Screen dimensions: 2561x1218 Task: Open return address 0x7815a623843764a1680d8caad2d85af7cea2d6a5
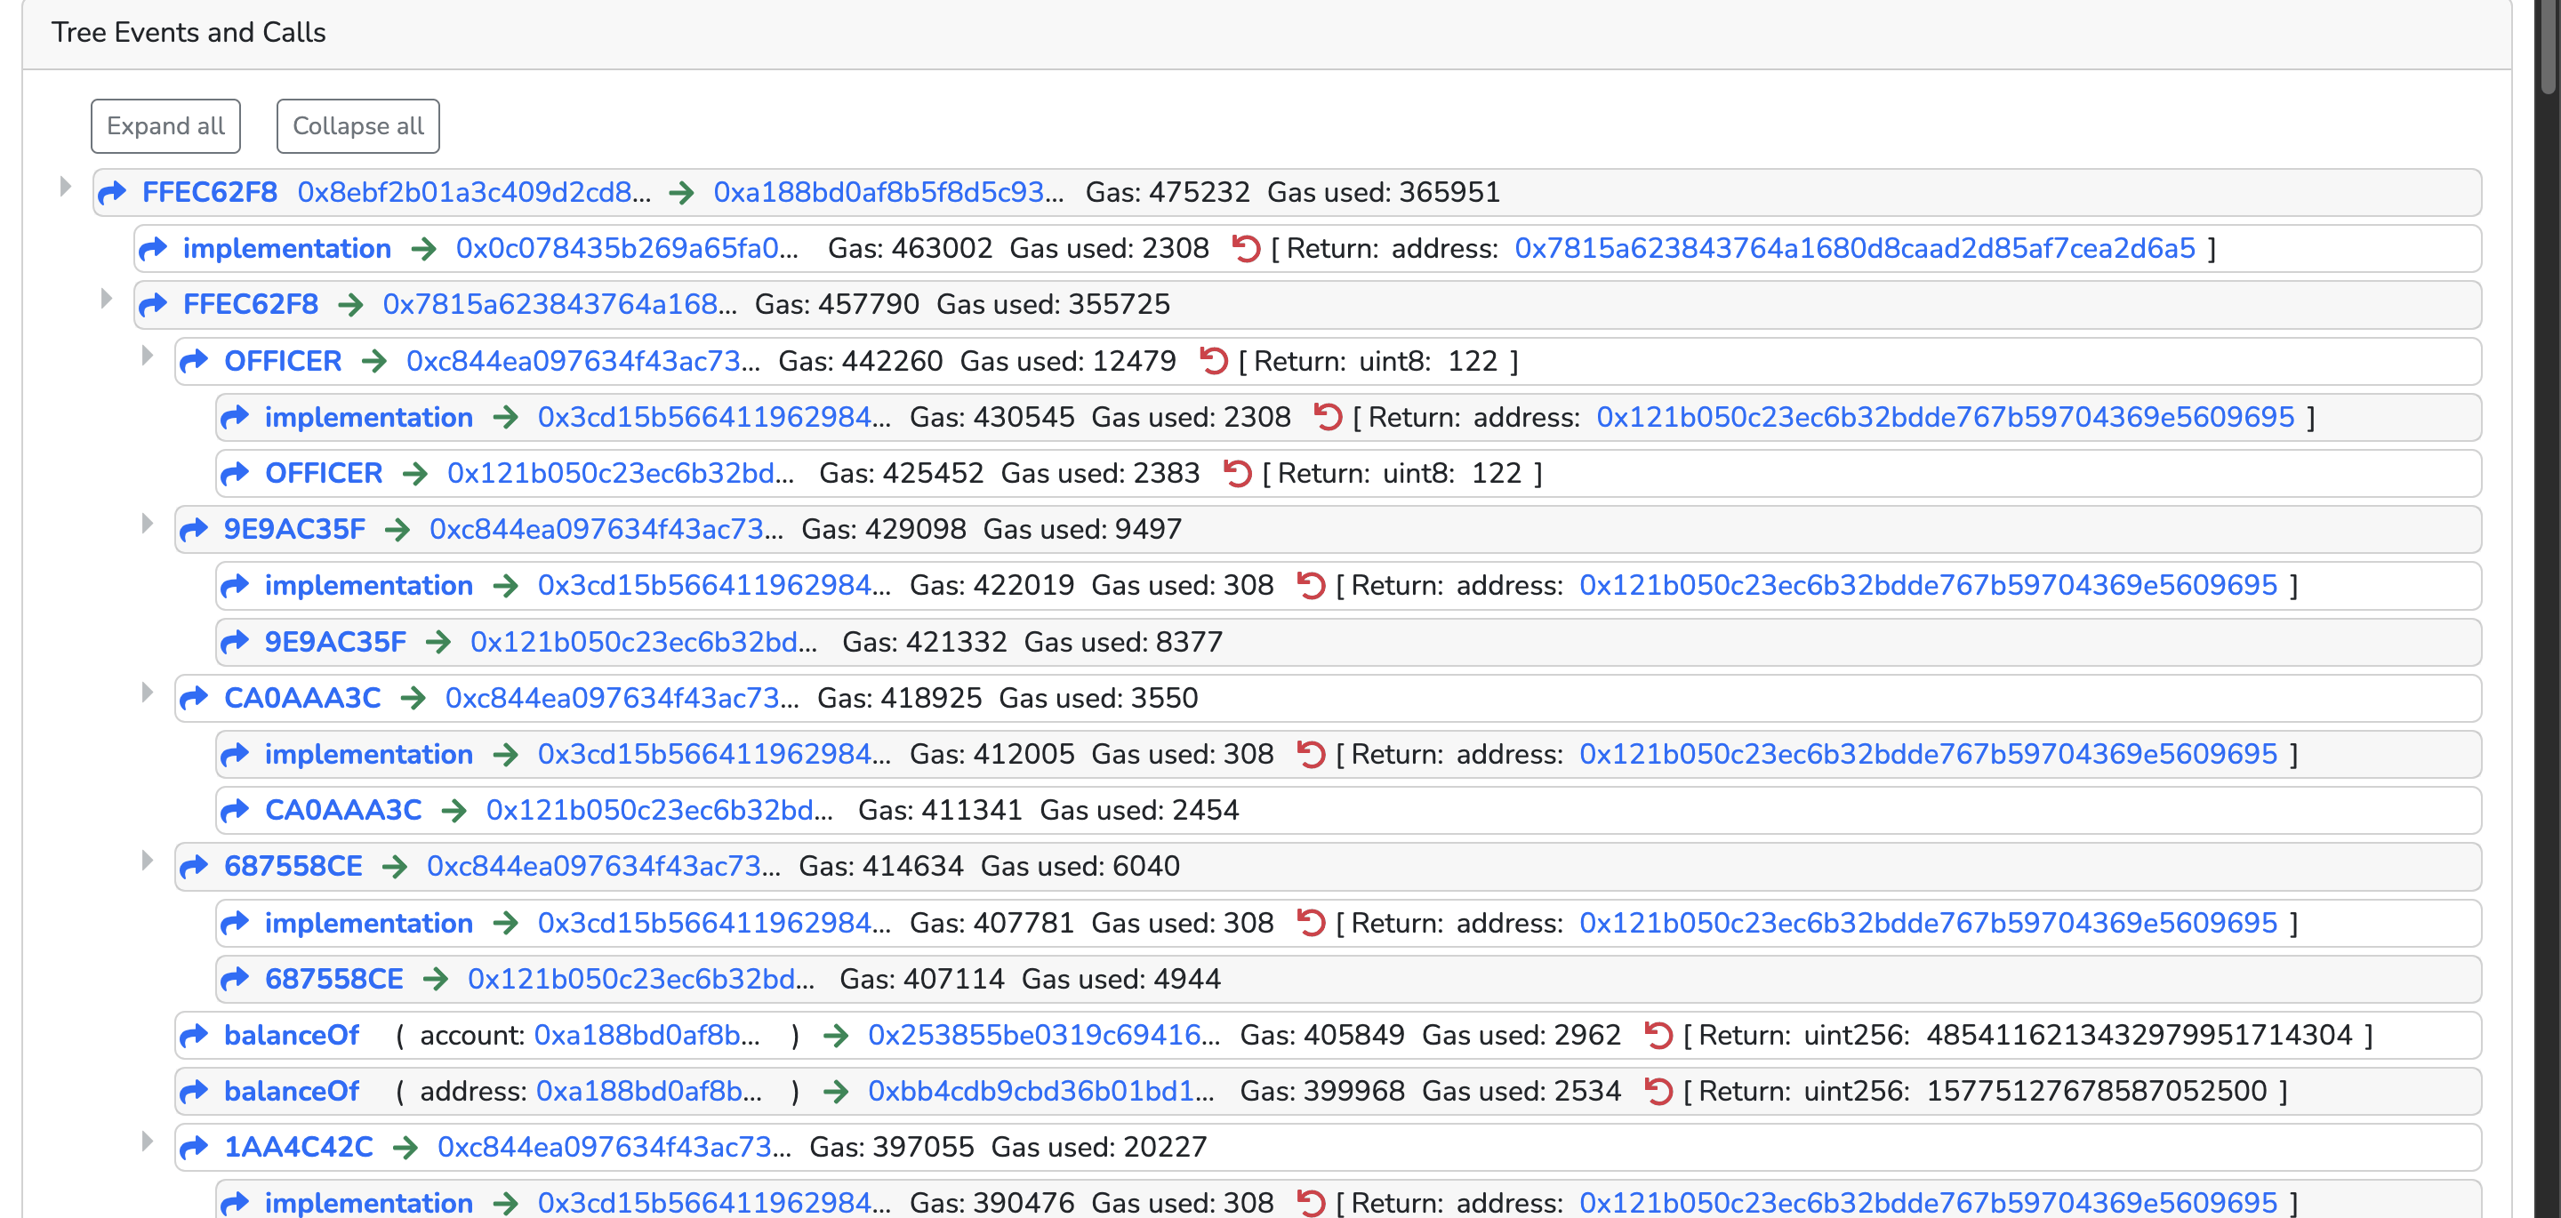pyautogui.click(x=1854, y=249)
